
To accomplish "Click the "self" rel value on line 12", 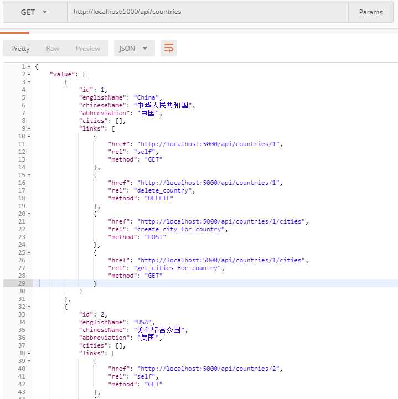I will tap(144, 152).
